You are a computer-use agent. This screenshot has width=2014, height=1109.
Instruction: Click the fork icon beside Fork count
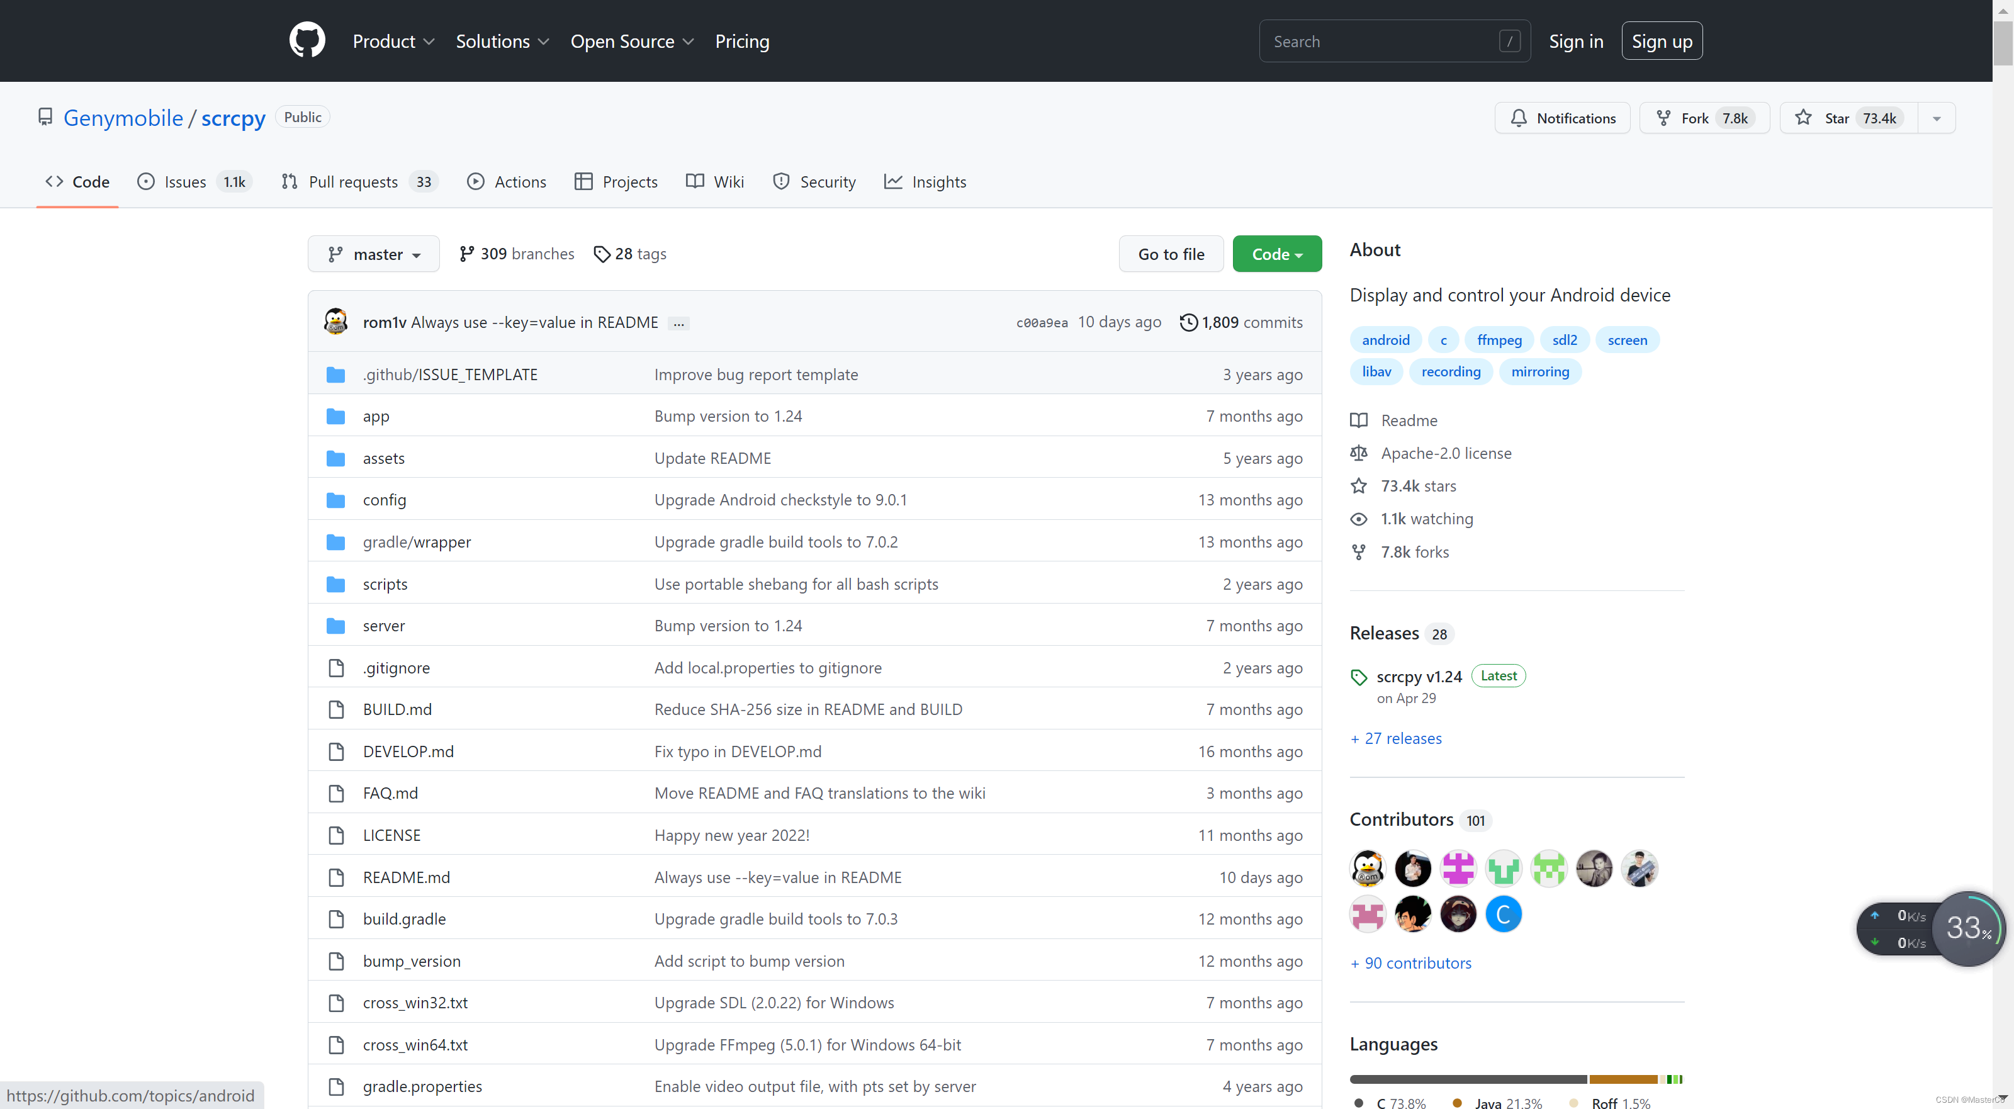1663,118
